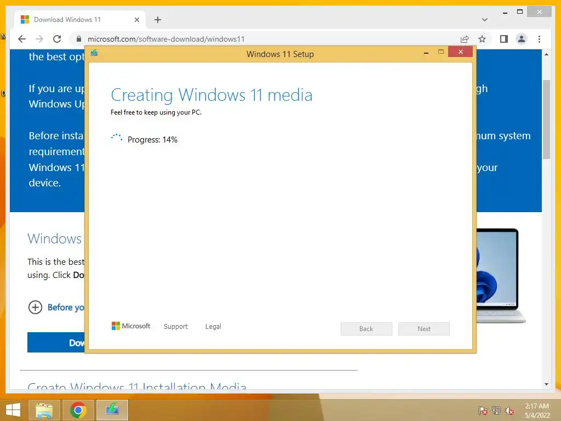Open Chrome from the taskbar
The height and width of the screenshot is (421, 561).
click(78, 410)
